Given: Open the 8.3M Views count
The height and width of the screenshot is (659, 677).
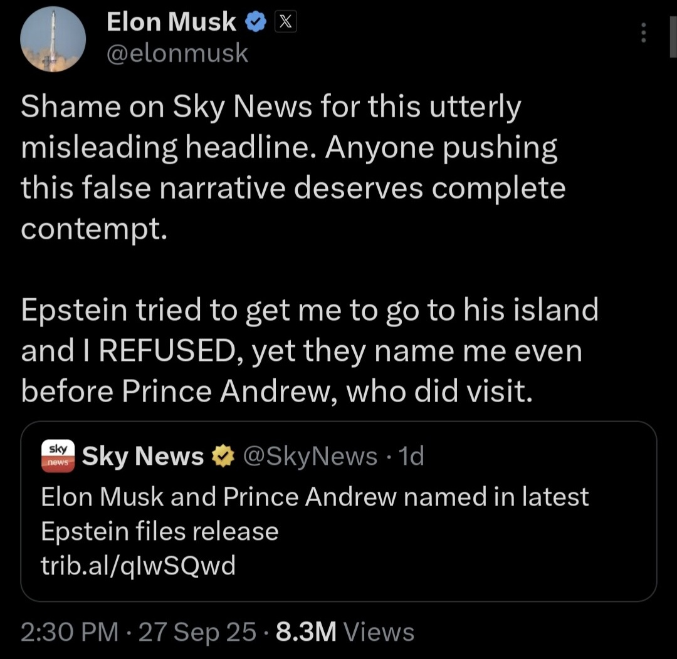Looking at the screenshot, I should click(345, 631).
